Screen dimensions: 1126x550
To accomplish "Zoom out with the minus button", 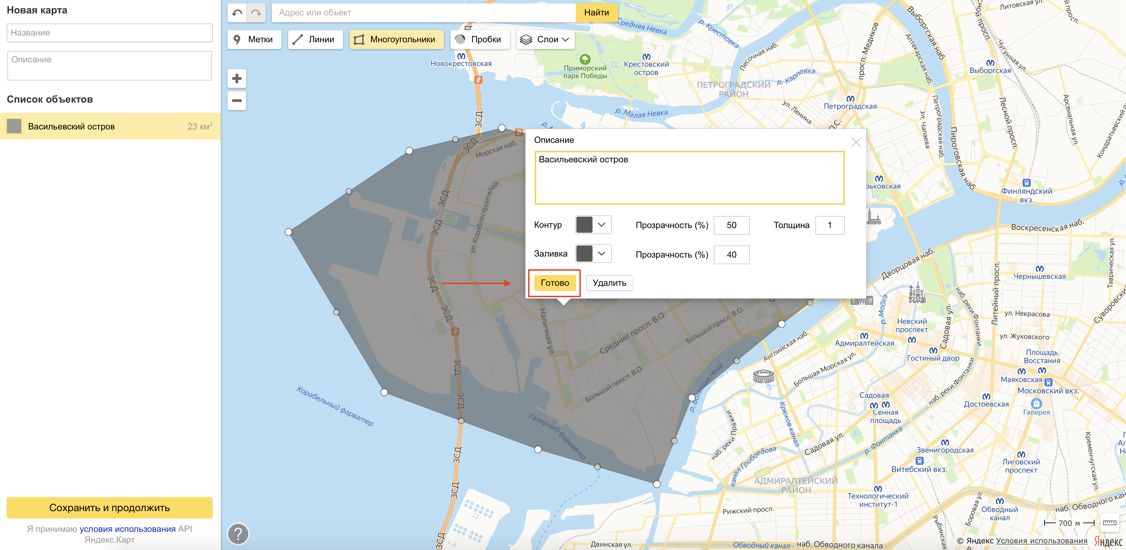I will coord(237,101).
